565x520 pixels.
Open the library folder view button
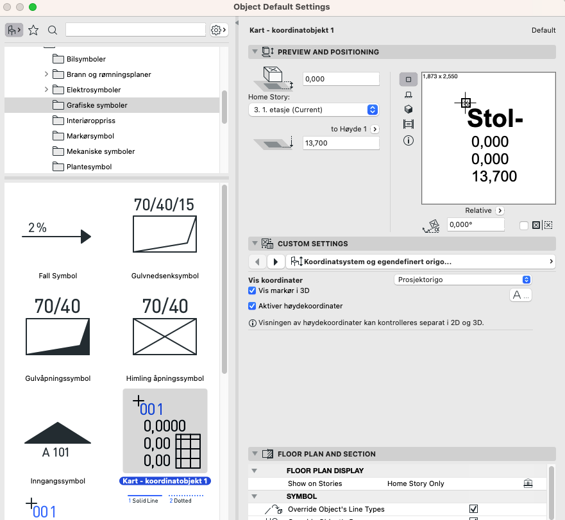13,30
